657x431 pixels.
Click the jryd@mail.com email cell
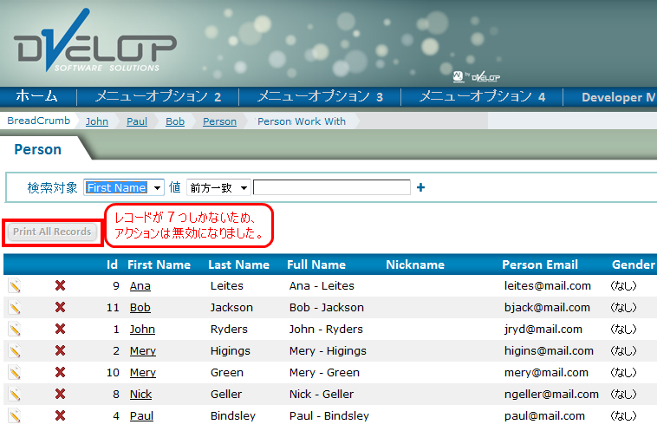click(x=543, y=330)
